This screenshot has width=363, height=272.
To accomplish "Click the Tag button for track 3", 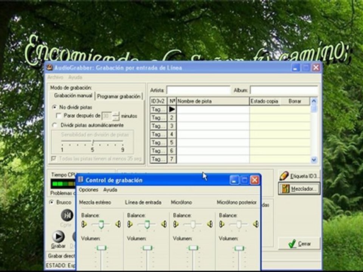I will pos(158,126).
